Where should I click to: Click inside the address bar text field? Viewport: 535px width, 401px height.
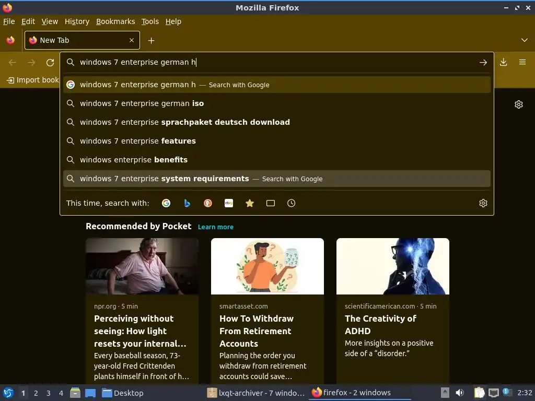coord(276,62)
